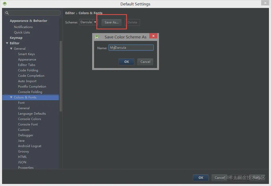Click the settings tree vertical scrollbar
The width and height of the screenshot is (271, 186).
[61, 76]
